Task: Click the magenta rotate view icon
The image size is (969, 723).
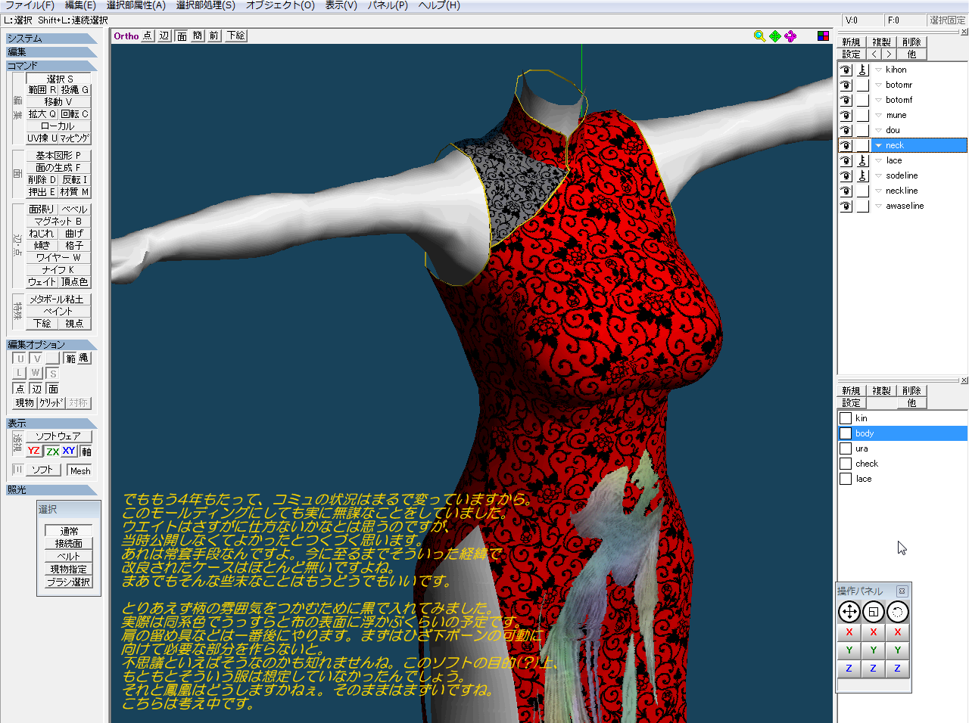Action: pyautogui.click(x=790, y=36)
